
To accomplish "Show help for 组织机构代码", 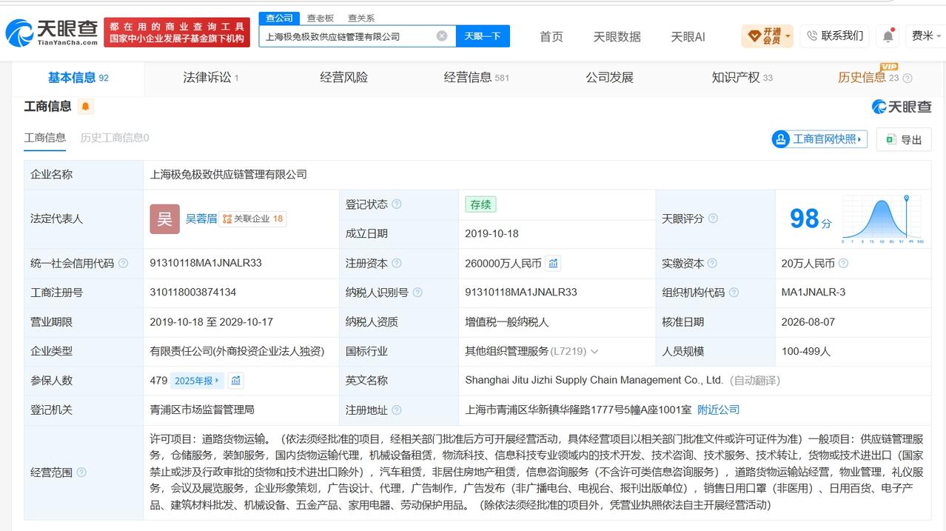I will click(734, 293).
